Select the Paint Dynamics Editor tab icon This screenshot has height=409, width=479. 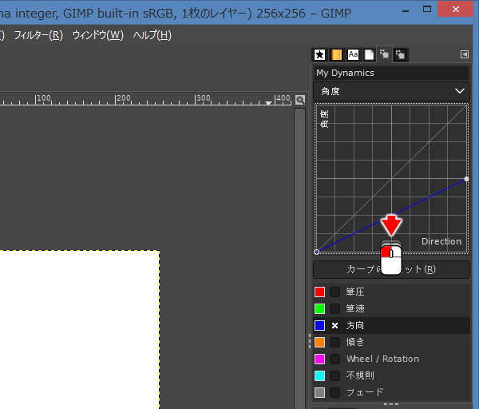(x=385, y=54)
